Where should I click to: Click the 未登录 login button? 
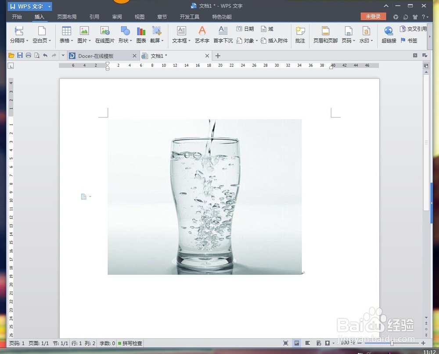tap(373, 17)
